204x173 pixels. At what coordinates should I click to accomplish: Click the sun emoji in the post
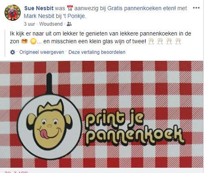[33, 41]
